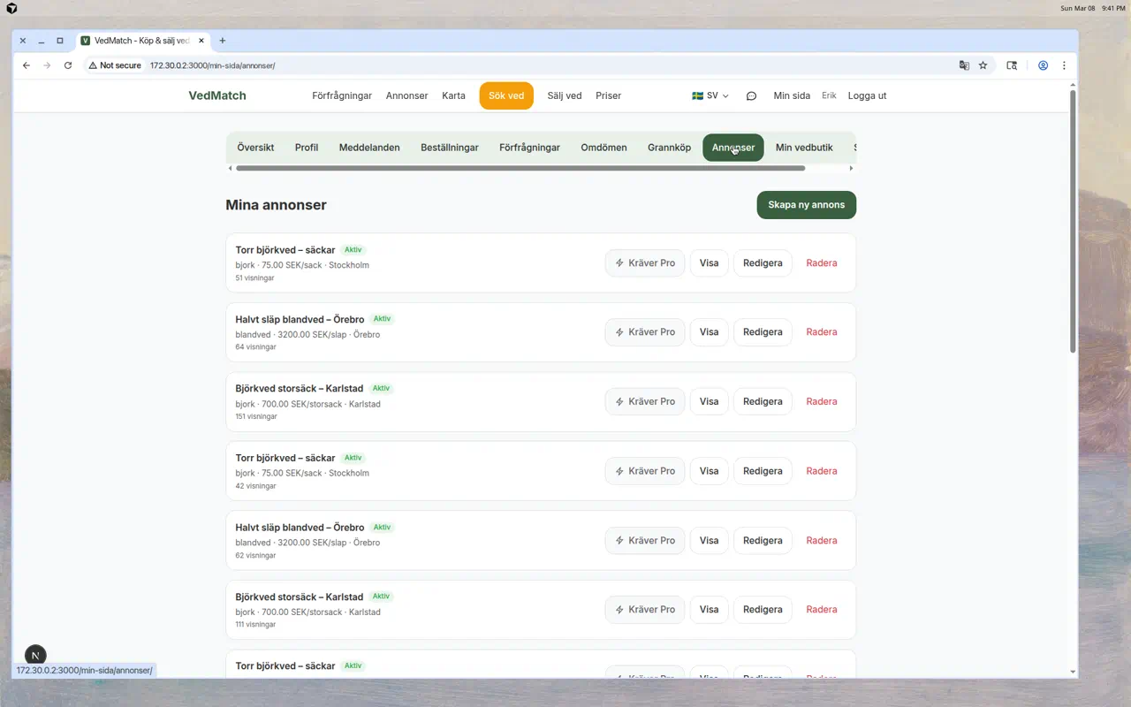Click the browser back arrow
This screenshot has width=1131, height=707.
click(27, 65)
